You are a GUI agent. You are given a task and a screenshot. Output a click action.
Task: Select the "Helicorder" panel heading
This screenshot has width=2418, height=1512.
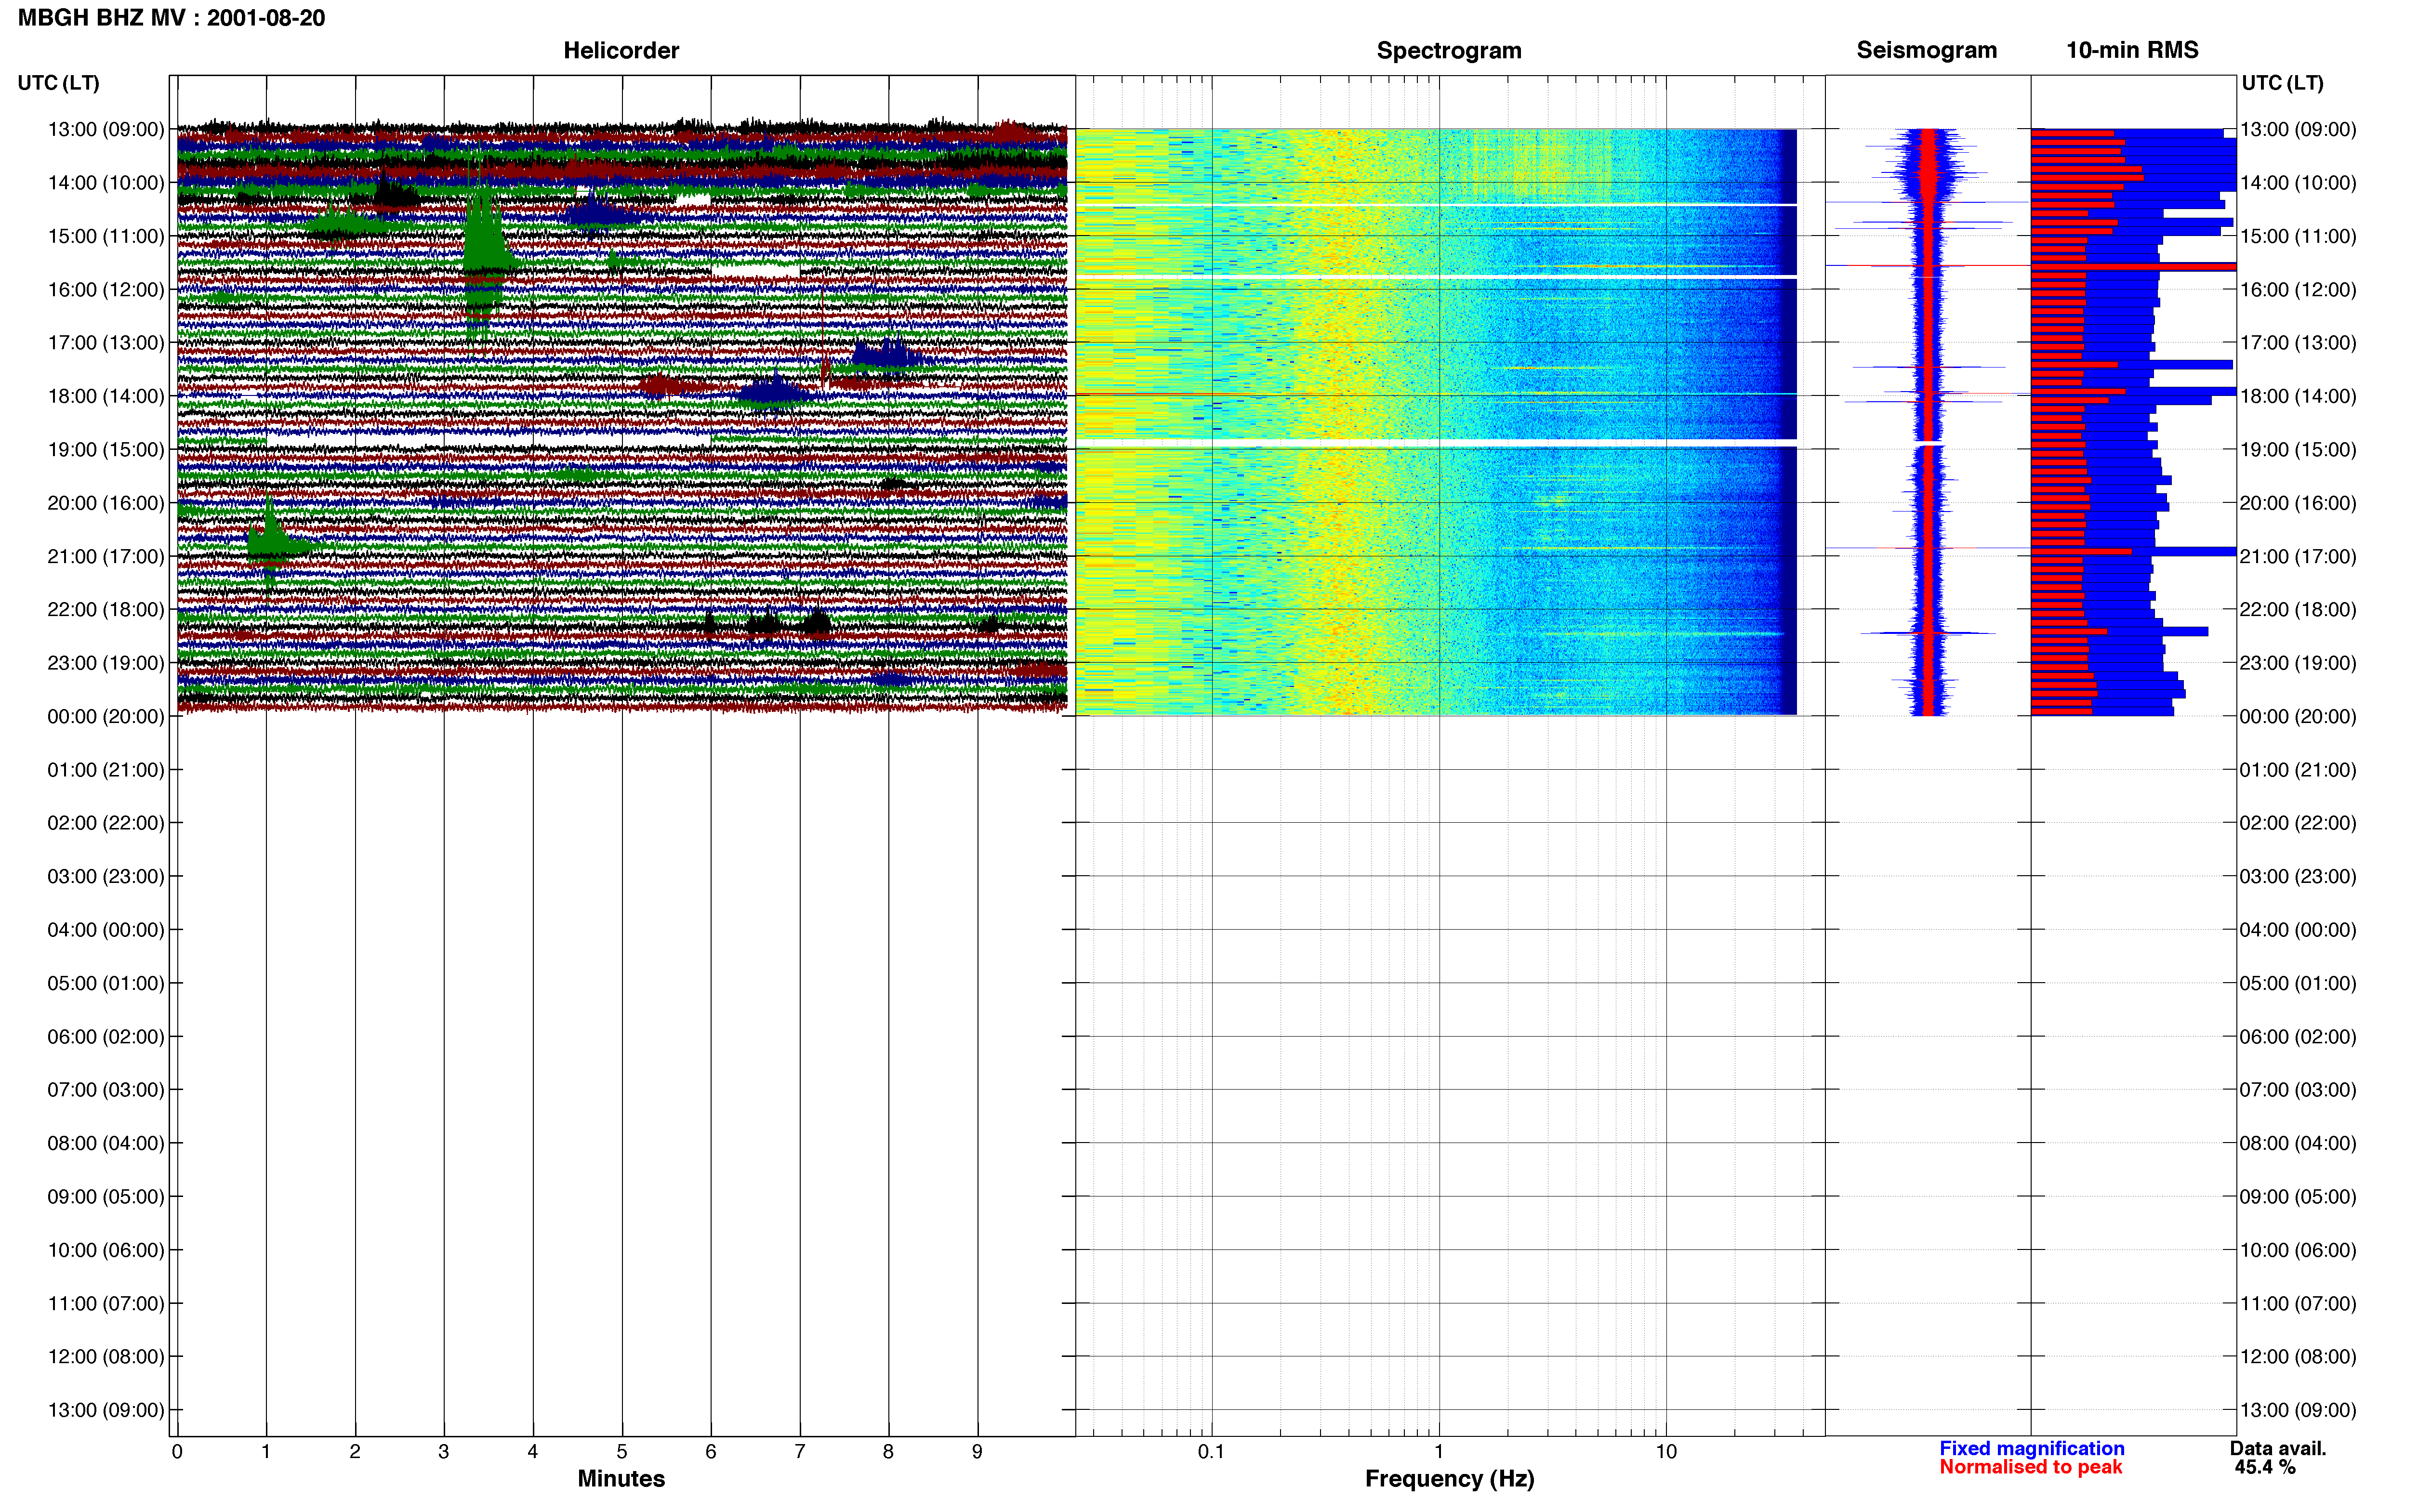pyautogui.click(x=621, y=50)
